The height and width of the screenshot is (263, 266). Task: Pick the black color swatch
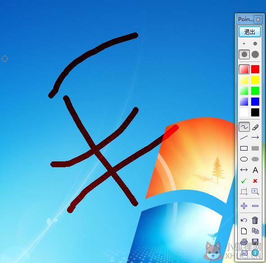(x=255, y=112)
